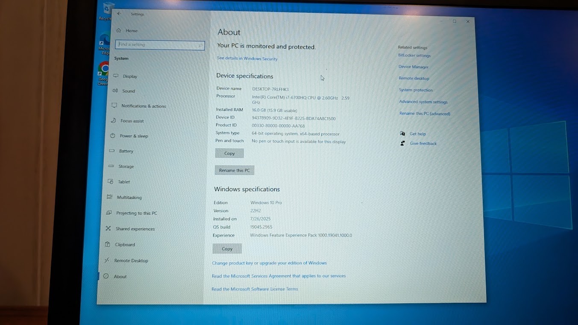
Task: Open Tablet settings page
Action: coord(124,182)
